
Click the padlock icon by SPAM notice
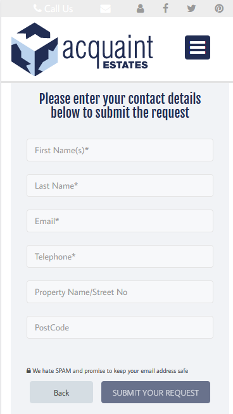pos(28,370)
